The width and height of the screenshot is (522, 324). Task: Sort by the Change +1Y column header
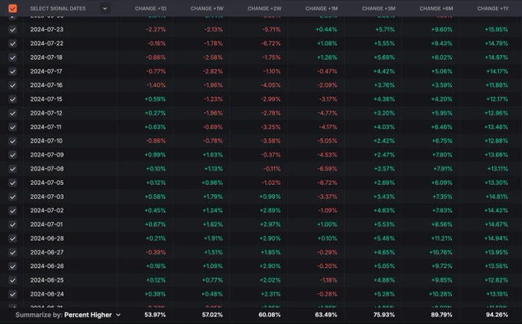[493, 8]
